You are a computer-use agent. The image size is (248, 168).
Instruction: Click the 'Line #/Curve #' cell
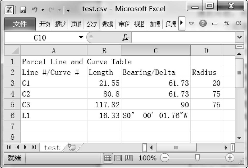coord(54,72)
